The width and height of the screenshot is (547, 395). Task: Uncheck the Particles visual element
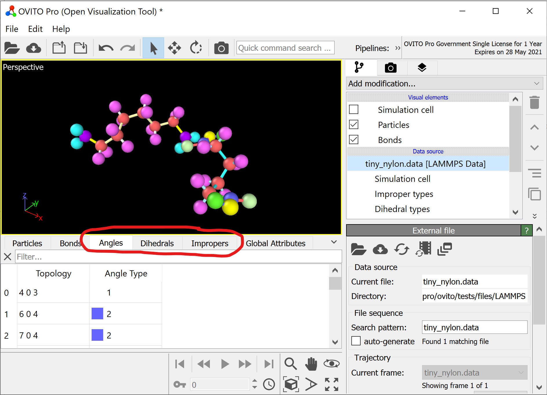354,125
